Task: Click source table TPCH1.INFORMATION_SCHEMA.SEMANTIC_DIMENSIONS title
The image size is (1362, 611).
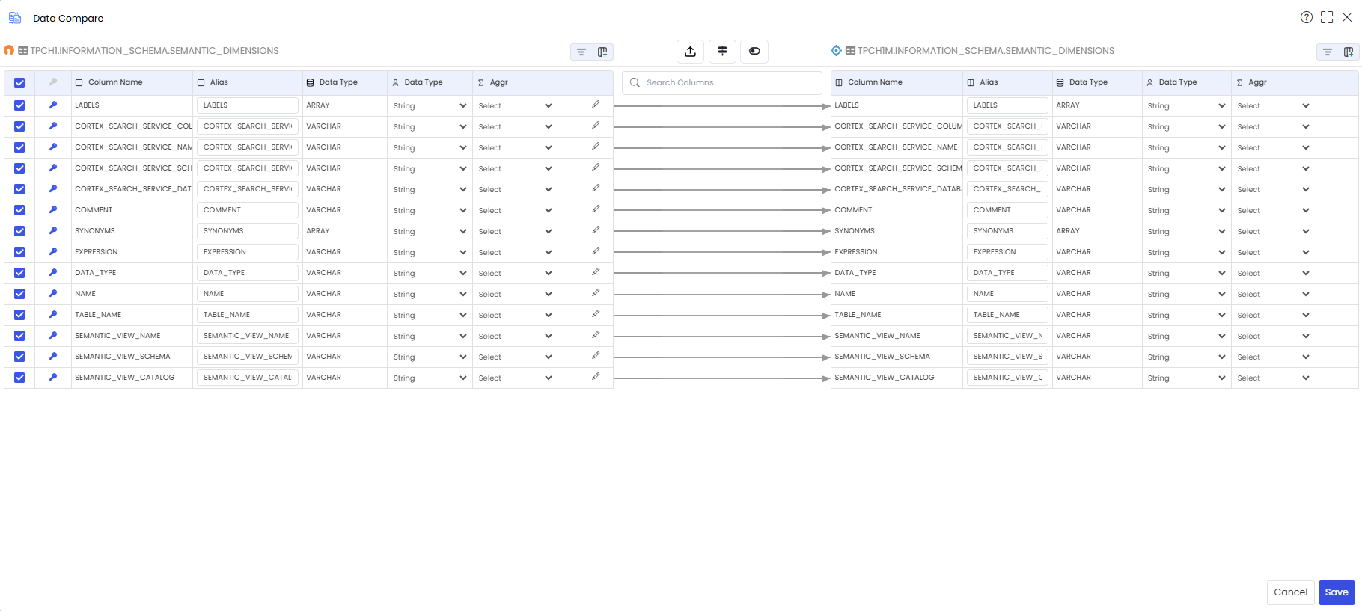Action: 154,51
